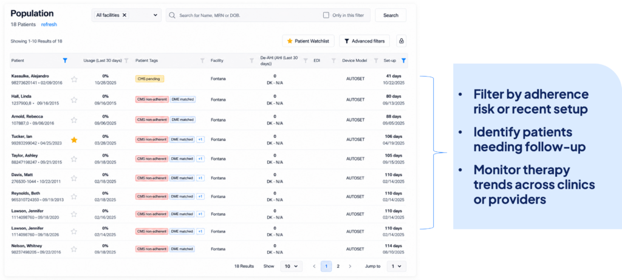Star Hall, Linda for the watchlist
Image resolution: width=622 pixels, height=280 pixels.
click(74, 100)
